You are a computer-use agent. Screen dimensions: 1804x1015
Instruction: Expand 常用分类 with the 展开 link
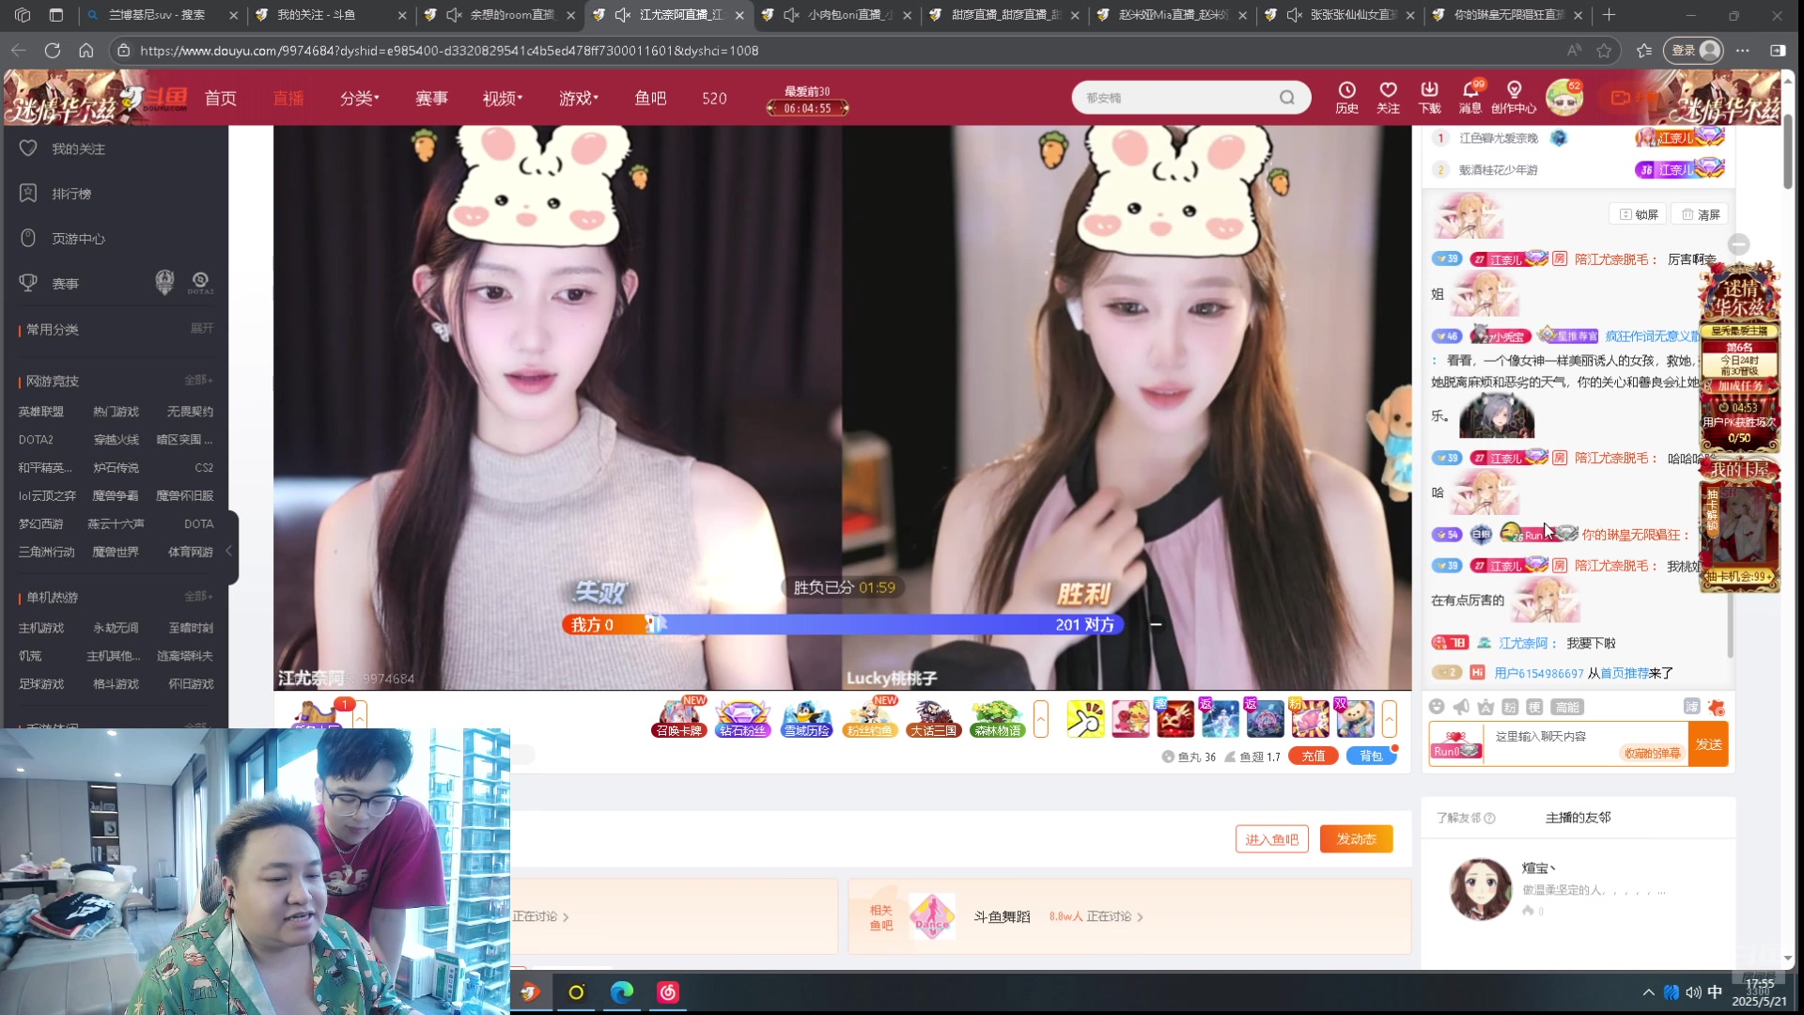[x=202, y=328]
